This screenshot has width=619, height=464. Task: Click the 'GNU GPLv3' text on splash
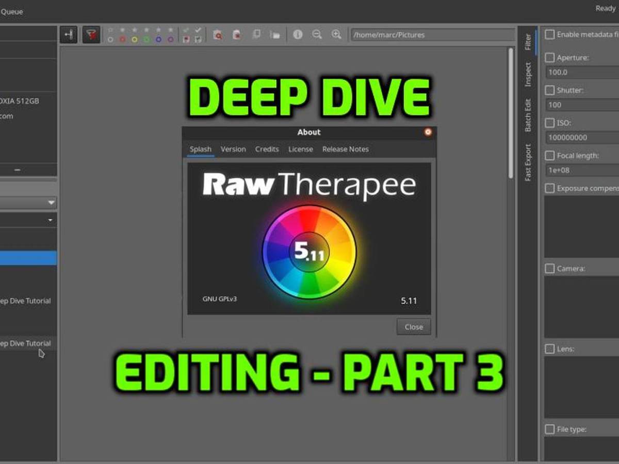click(220, 299)
